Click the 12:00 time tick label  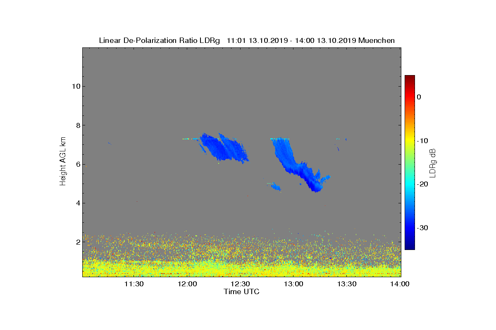pyautogui.click(x=187, y=284)
